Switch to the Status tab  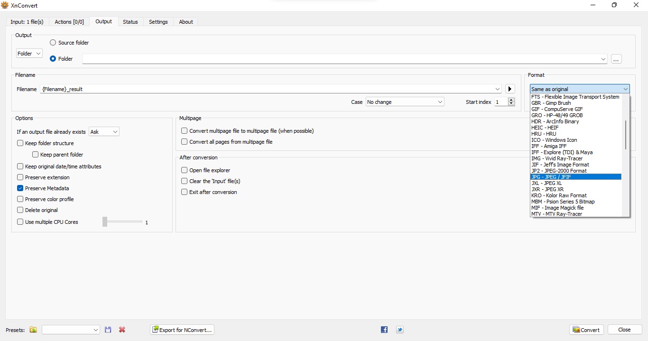coord(130,22)
